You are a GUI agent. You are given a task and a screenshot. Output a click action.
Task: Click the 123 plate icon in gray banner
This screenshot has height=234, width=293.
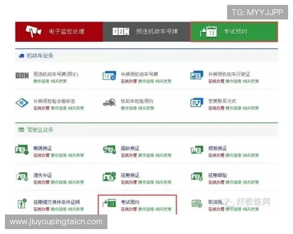coord(121,31)
